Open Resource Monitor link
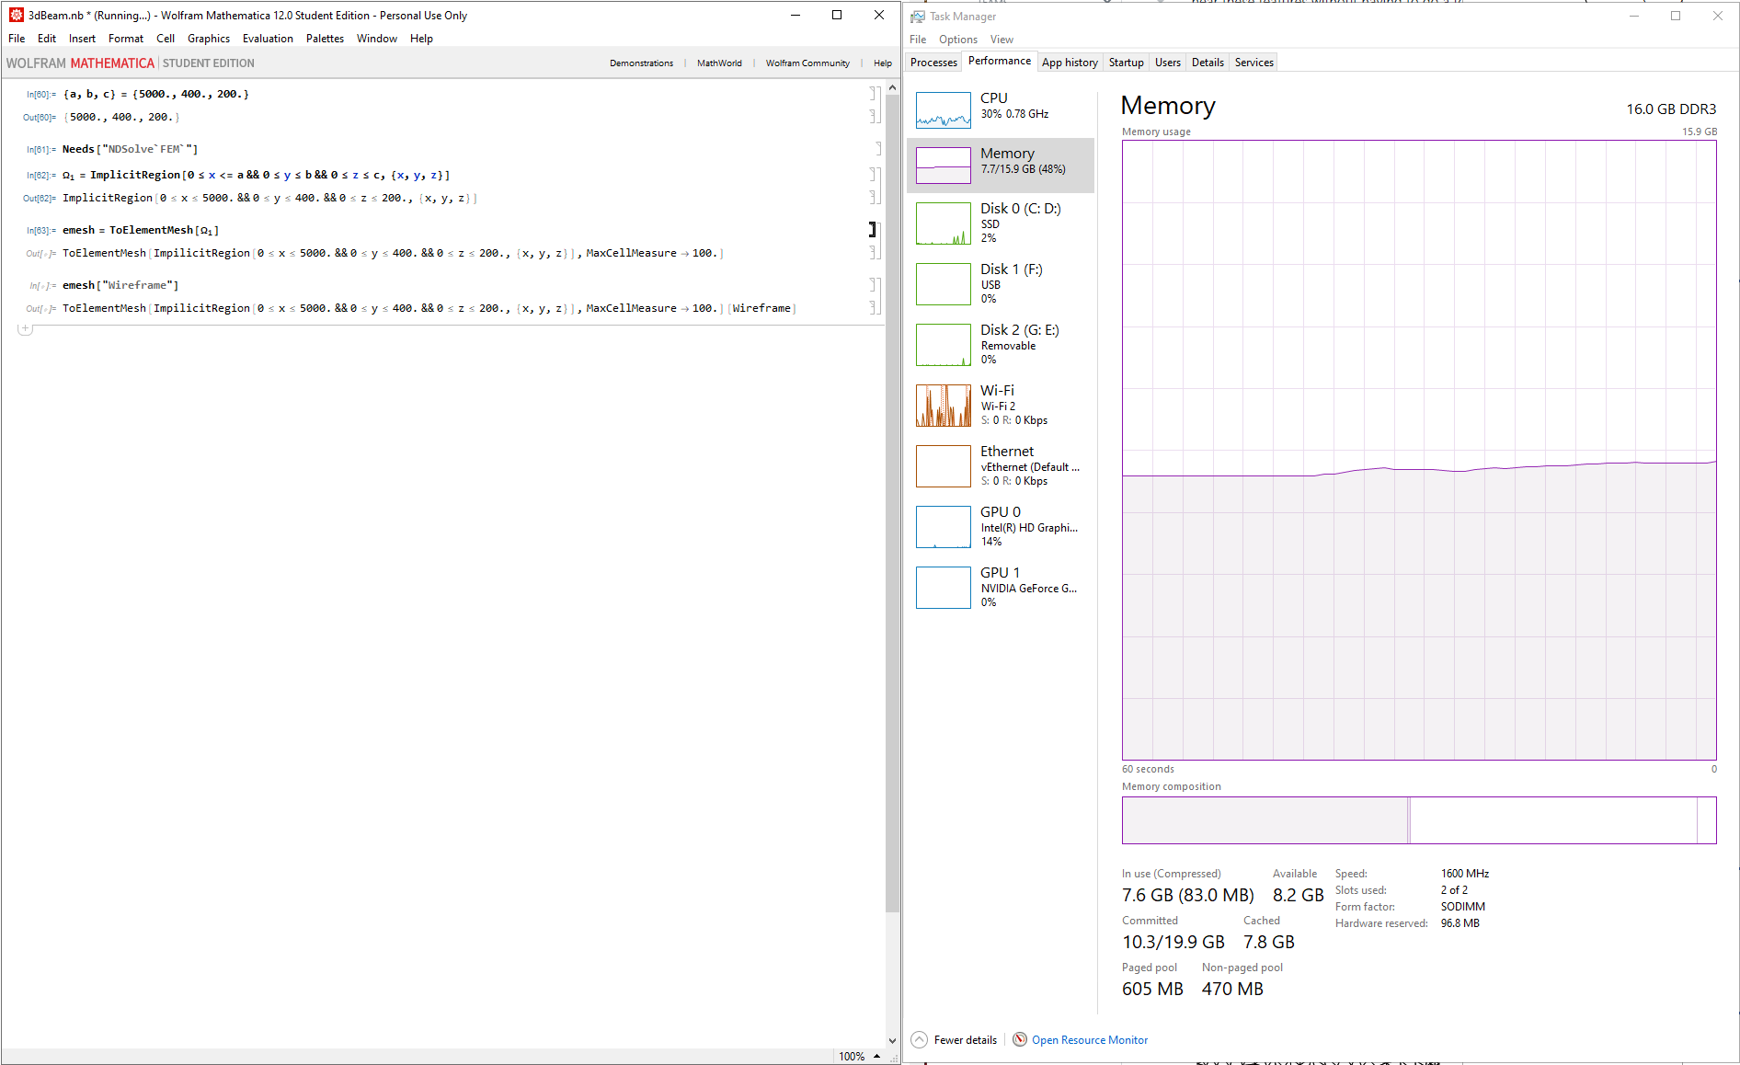Viewport: 1740px width, 1065px height. click(x=1090, y=1040)
